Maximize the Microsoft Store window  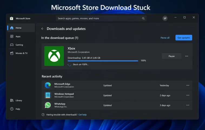(184, 17)
